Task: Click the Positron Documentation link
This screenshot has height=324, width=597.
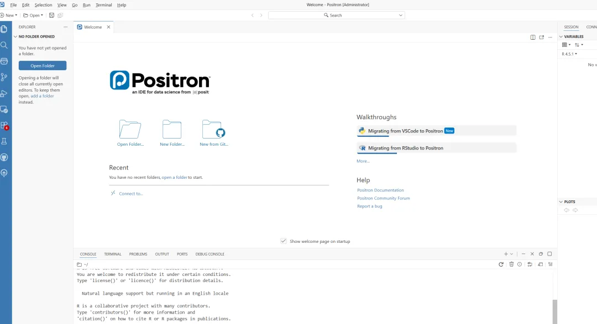Action: point(380,190)
